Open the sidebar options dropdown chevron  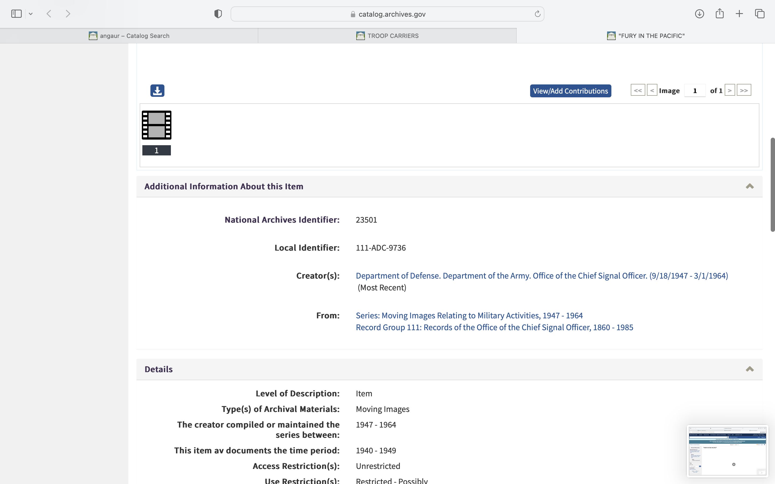point(31,14)
